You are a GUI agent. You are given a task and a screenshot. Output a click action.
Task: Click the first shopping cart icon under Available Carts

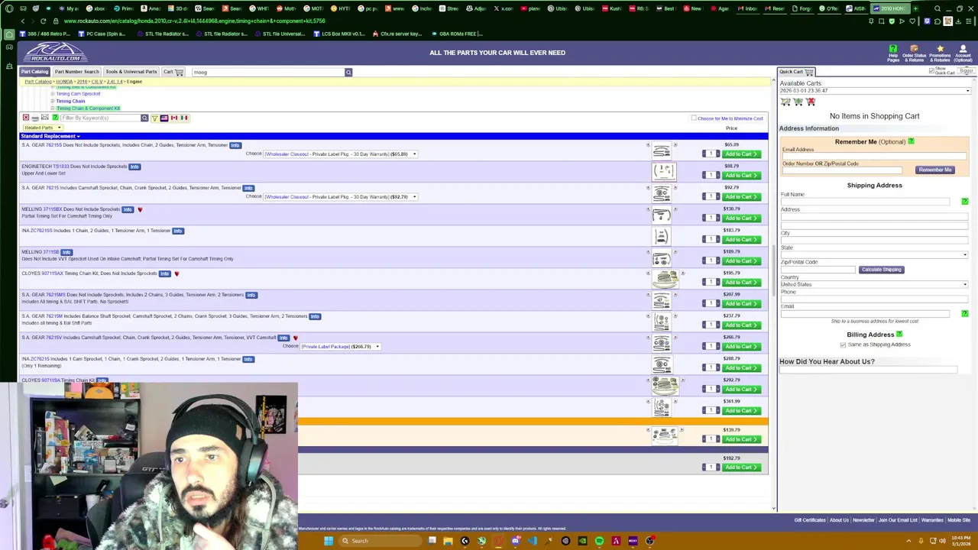785,102
